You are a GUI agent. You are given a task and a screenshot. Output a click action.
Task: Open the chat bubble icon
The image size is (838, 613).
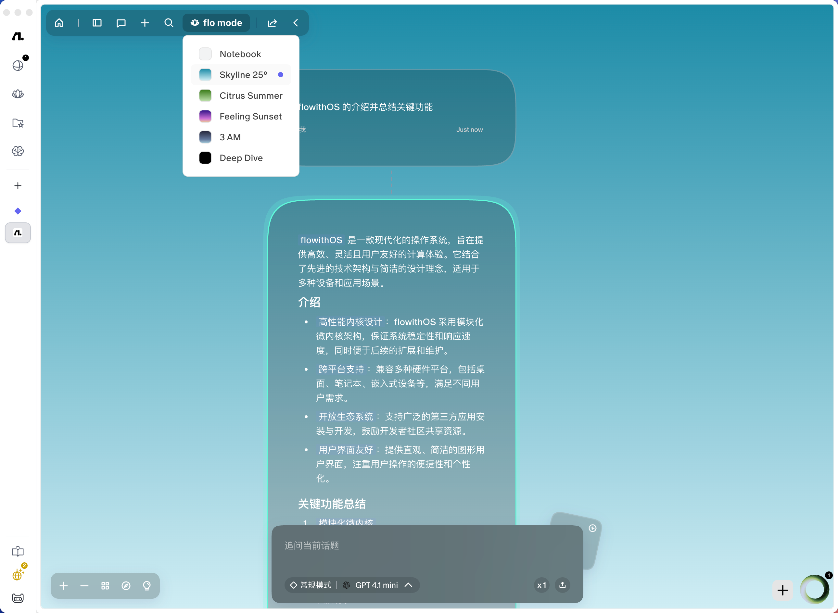pyautogui.click(x=121, y=23)
